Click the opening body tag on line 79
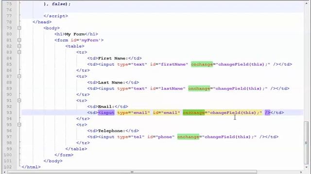311x174 pixels. (x=52, y=28)
